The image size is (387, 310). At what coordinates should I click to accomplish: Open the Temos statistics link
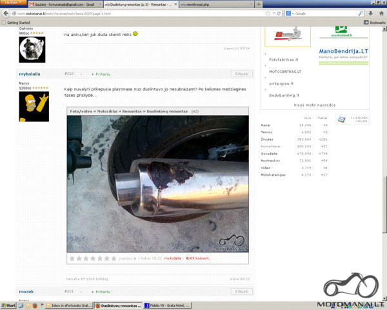coord(266,132)
